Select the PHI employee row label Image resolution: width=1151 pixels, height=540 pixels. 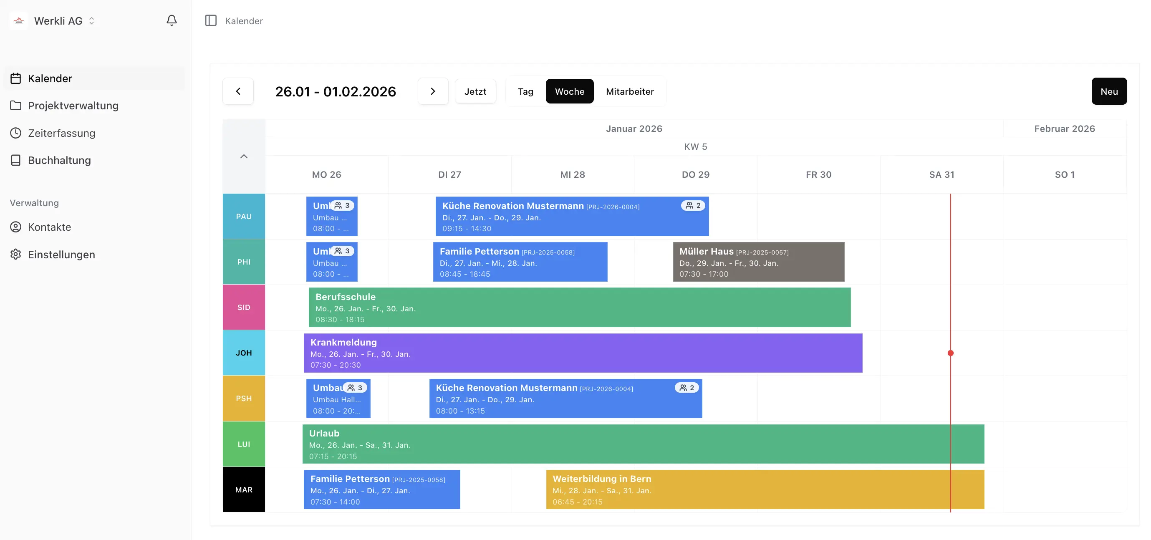pos(244,262)
